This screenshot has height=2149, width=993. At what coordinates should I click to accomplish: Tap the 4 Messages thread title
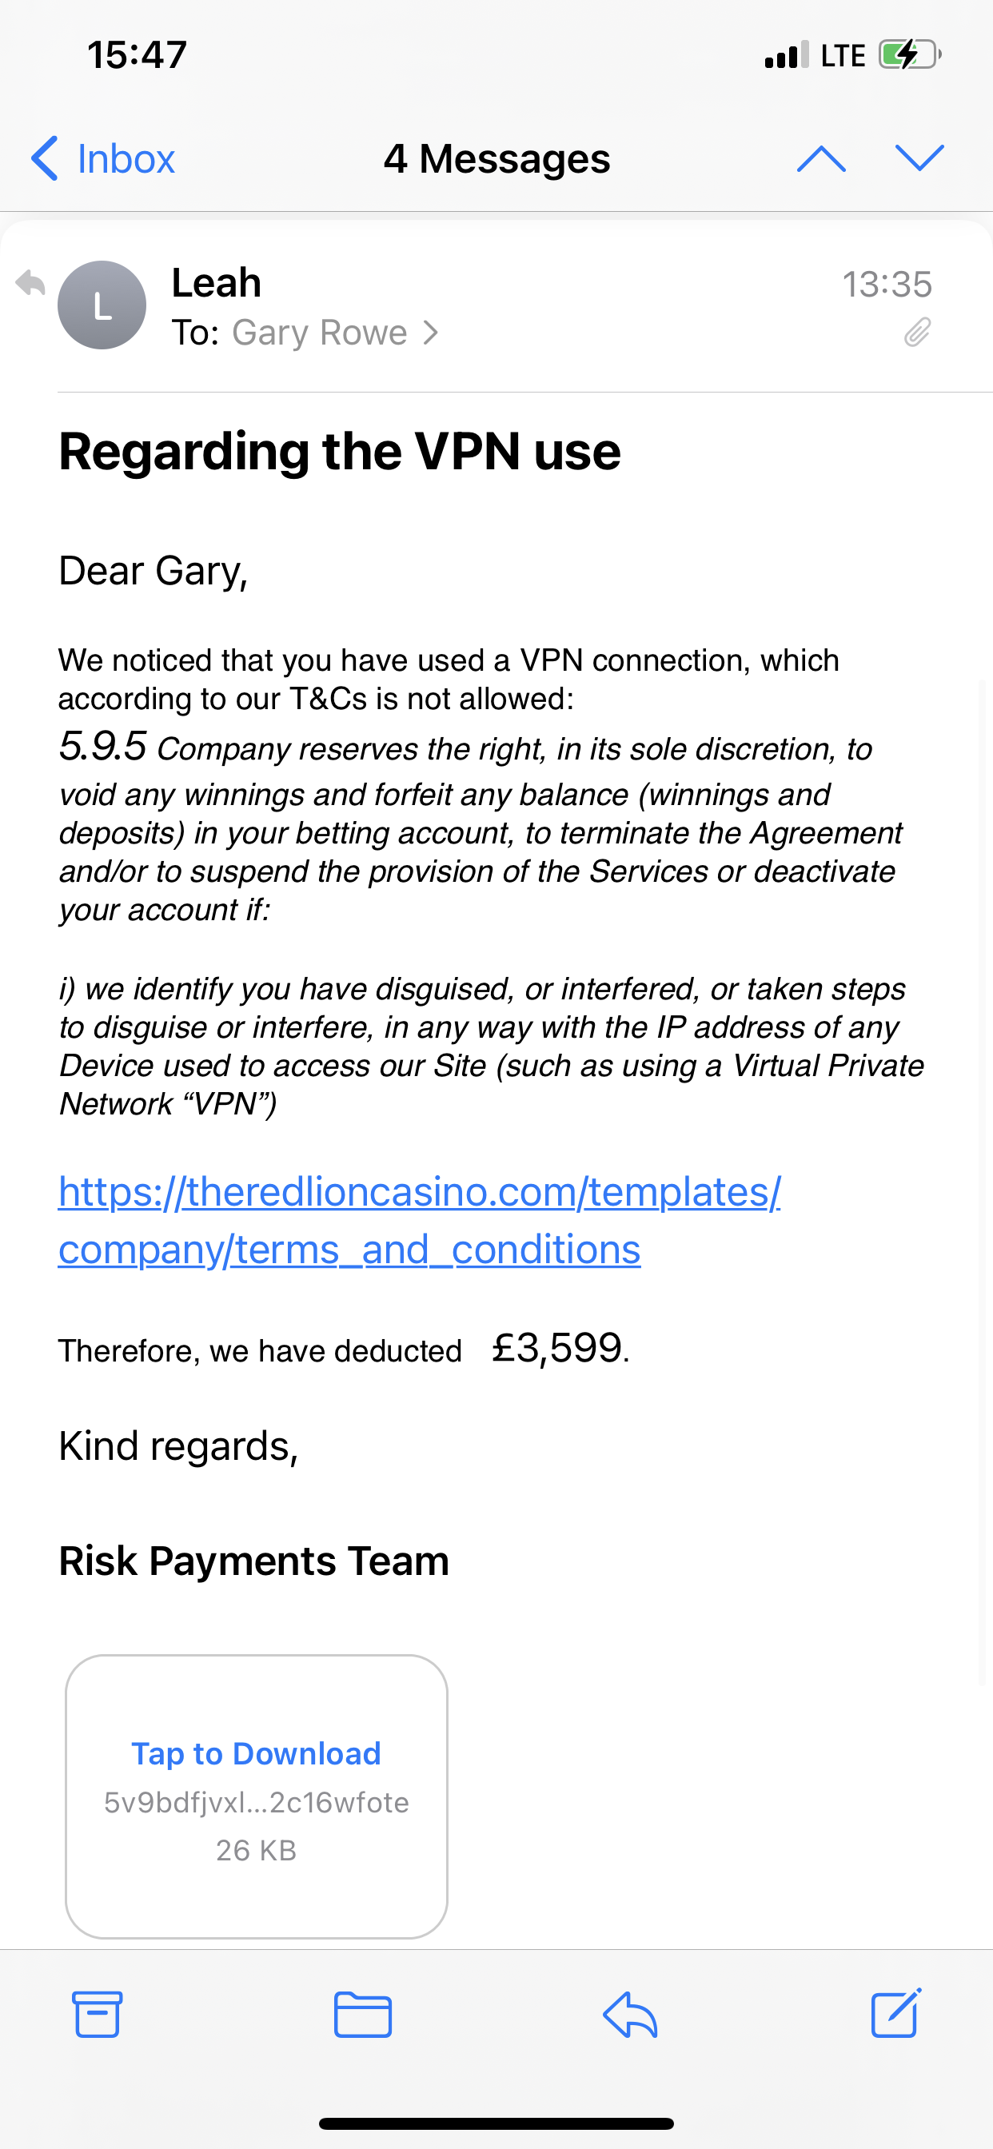pyautogui.click(x=496, y=158)
